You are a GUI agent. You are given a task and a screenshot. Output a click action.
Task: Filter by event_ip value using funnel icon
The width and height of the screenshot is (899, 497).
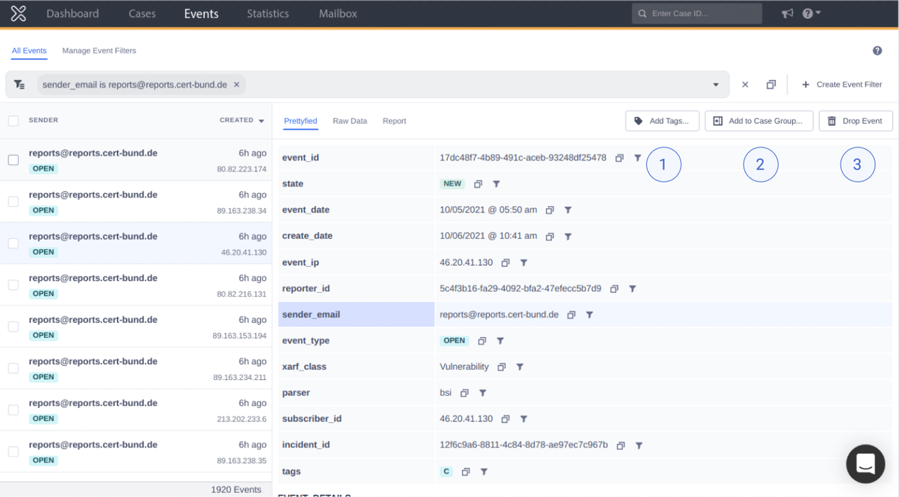524,262
